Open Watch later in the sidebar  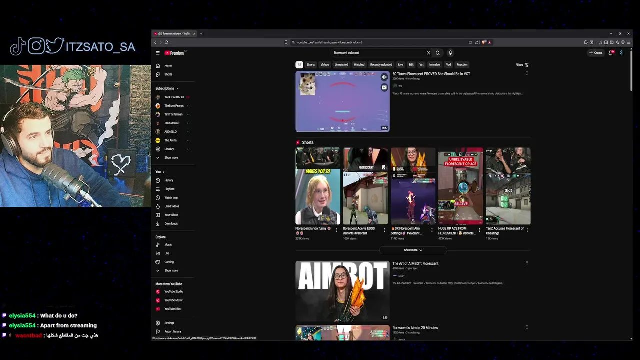click(x=171, y=198)
